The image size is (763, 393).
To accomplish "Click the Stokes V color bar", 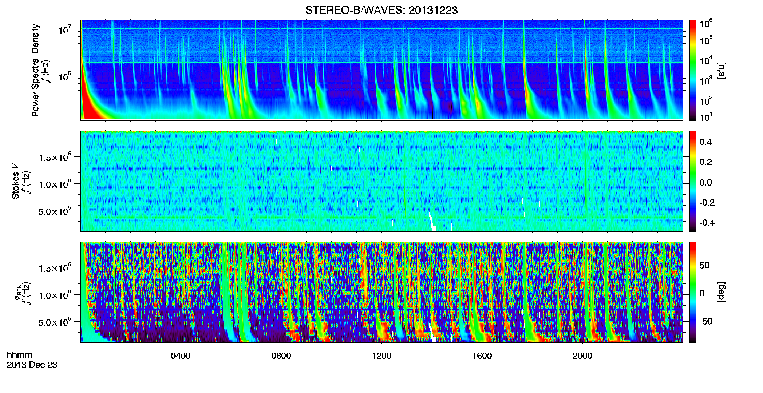I will coord(693,181).
